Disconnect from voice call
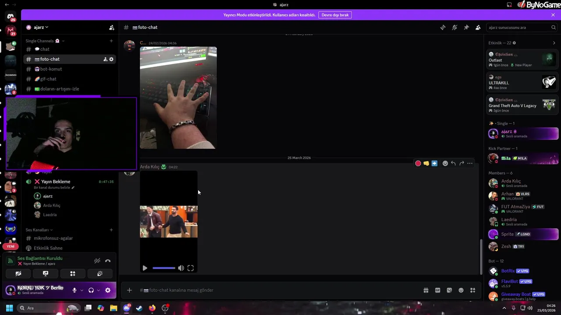 [x=108, y=261]
